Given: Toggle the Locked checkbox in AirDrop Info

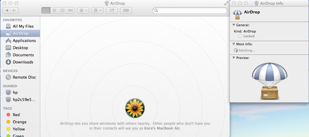Looking at the screenshot, I should (x=240, y=36).
